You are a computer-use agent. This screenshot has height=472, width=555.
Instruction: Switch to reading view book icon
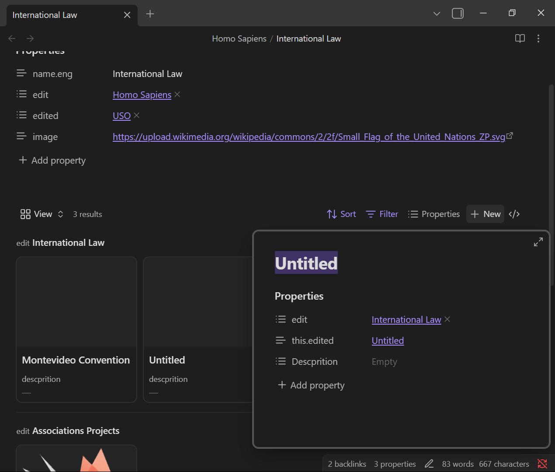[520, 38]
